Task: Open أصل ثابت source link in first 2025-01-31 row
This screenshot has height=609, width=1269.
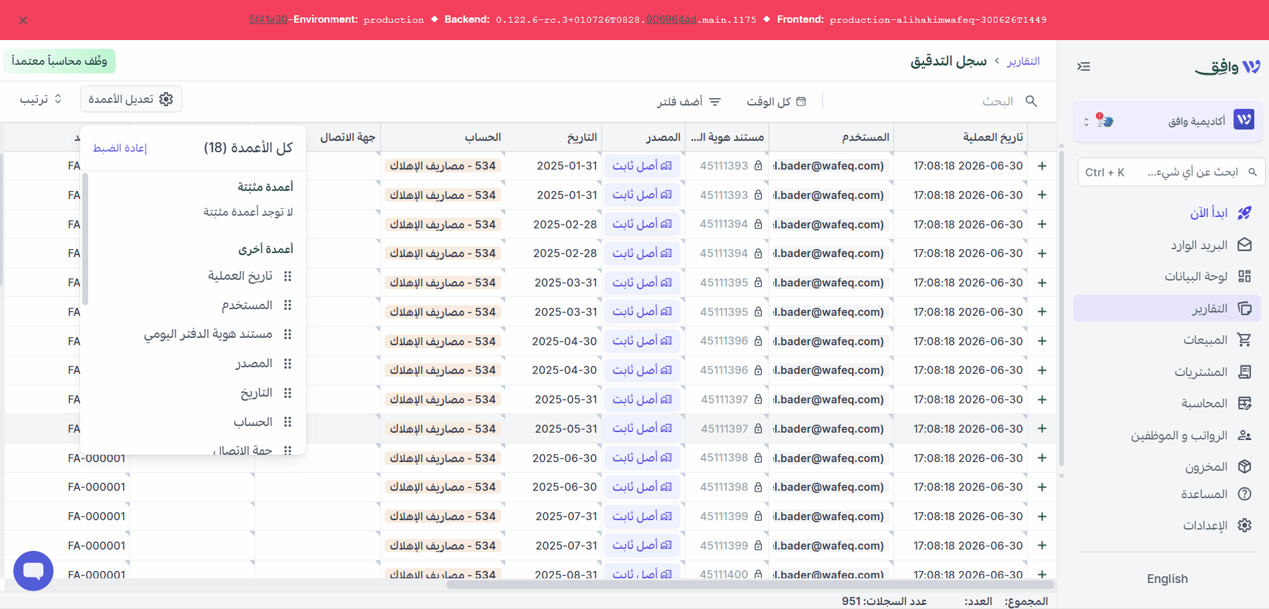Action: tap(642, 166)
